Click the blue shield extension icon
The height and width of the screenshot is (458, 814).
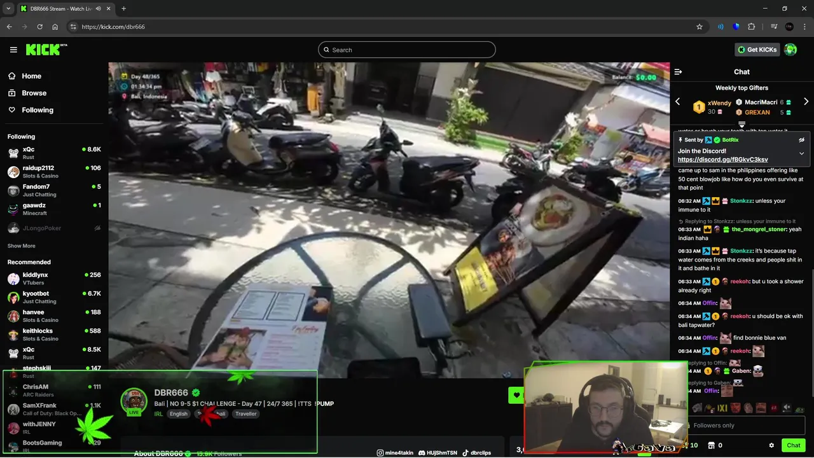tap(736, 27)
